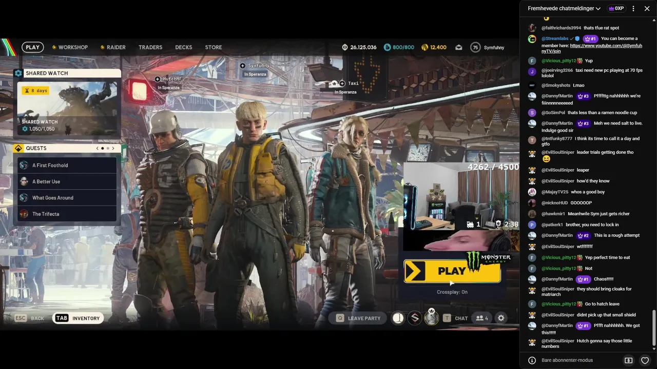Go to previous quests page arrow
657x369 pixels.
coord(98,148)
